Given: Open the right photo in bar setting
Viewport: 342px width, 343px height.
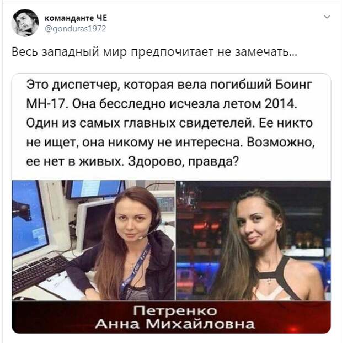Looking at the screenshot, I should pos(254,240).
